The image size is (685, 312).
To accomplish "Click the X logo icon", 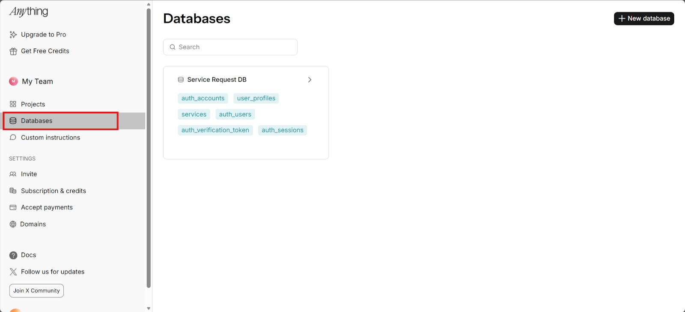I will pyautogui.click(x=13, y=272).
